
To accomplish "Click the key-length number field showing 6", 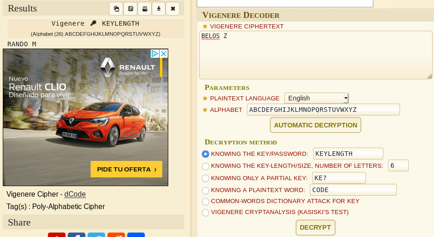I will tap(398, 165).
